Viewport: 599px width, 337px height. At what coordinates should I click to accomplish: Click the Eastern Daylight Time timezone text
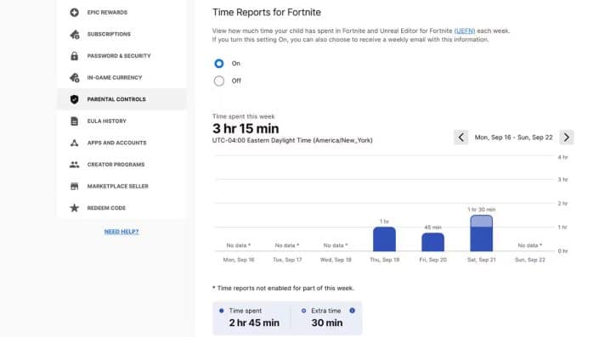[292, 140]
